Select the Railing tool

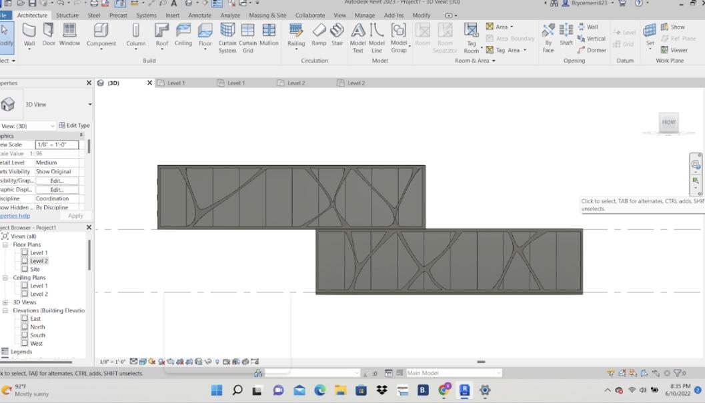[x=296, y=35]
